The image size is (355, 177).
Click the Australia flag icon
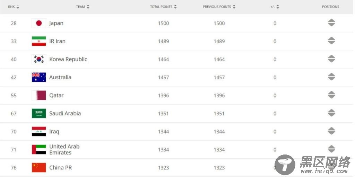[39, 77]
